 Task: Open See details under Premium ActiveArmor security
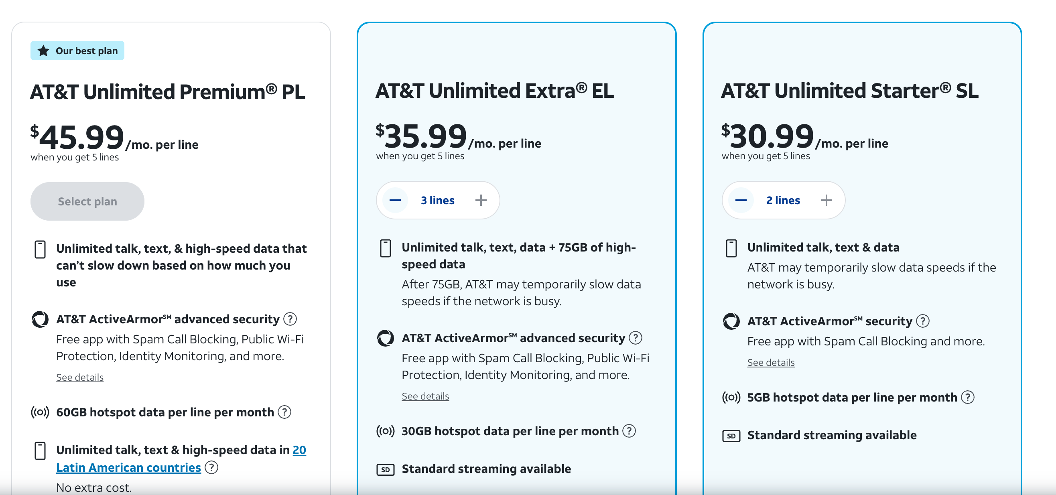80,377
